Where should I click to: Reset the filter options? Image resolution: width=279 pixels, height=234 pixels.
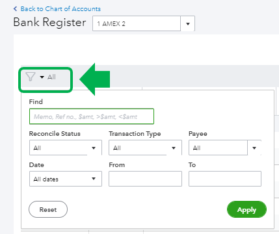tap(48, 209)
